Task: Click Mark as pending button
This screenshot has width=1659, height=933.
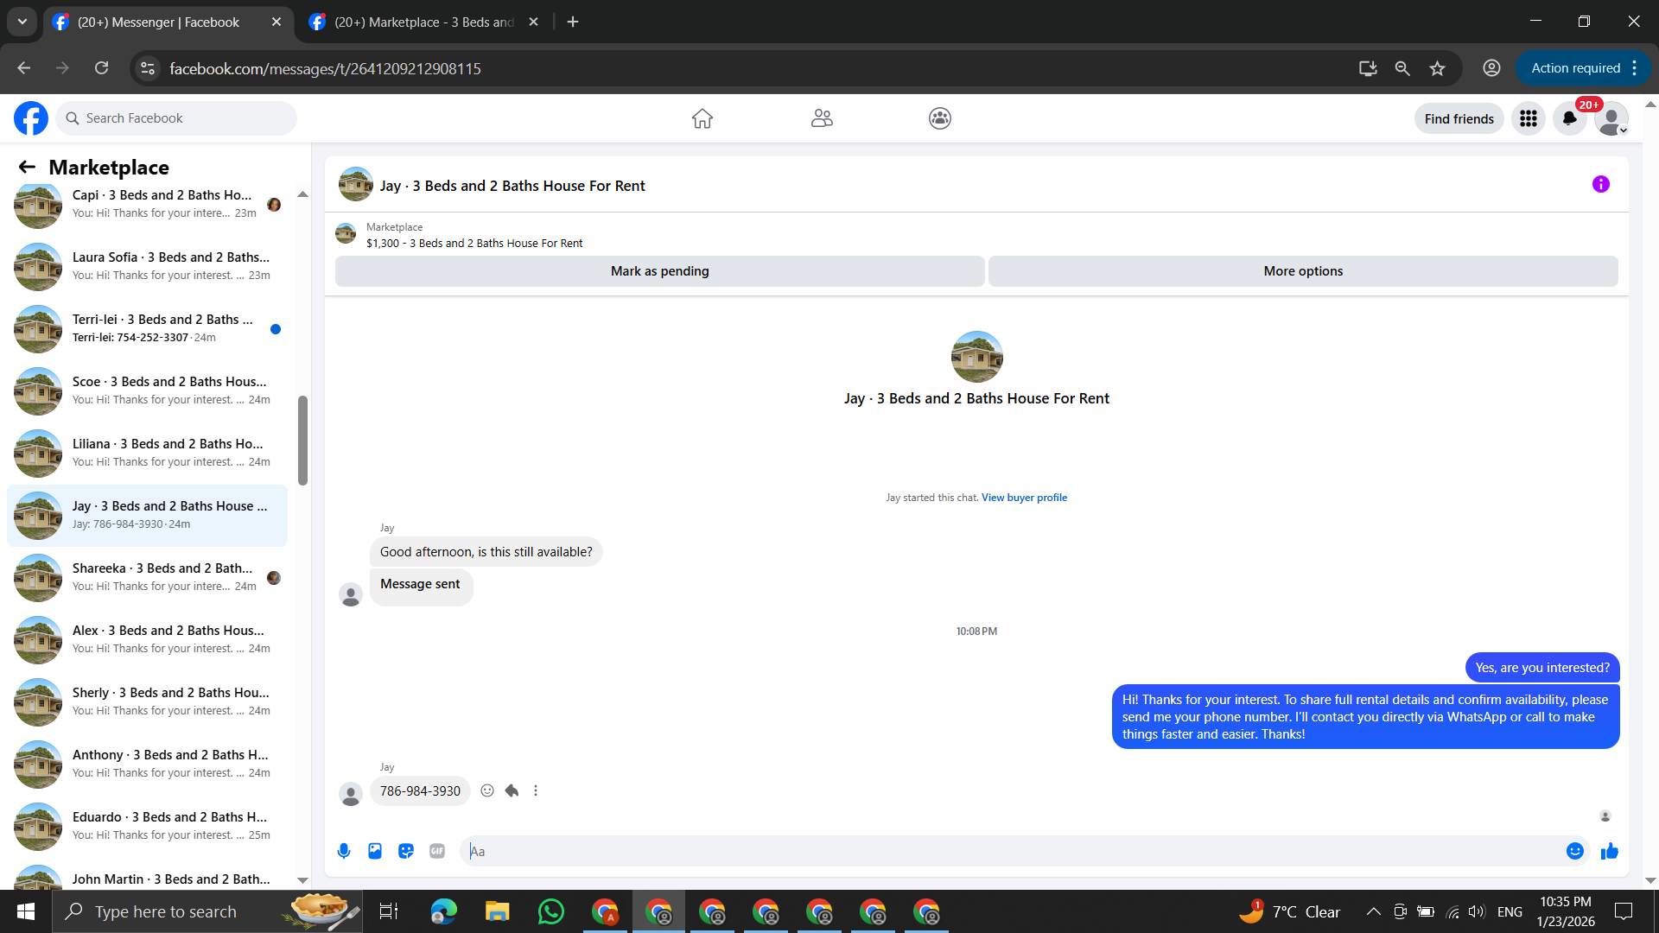Action: click(659, 271)
